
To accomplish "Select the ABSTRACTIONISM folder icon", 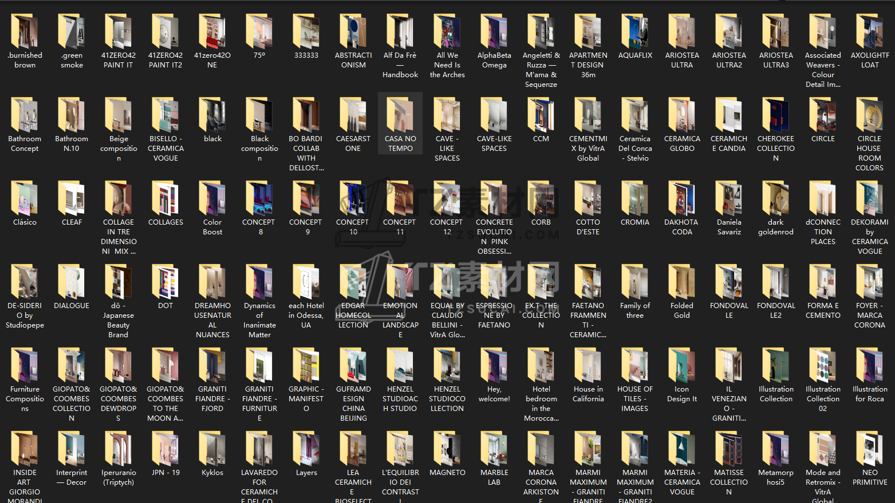I will pyautogui.click(x=353, y=31).
